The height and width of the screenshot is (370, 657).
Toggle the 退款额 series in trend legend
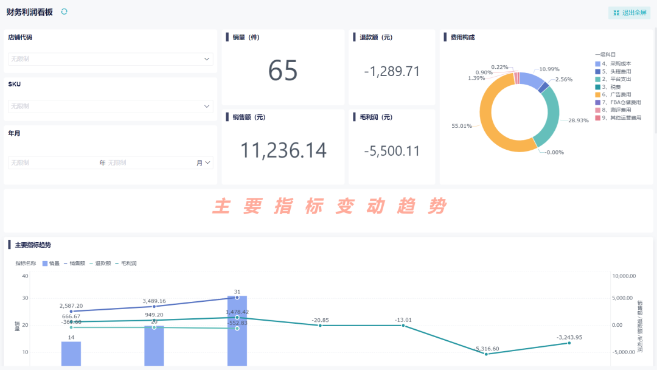(x=100, y=264)
